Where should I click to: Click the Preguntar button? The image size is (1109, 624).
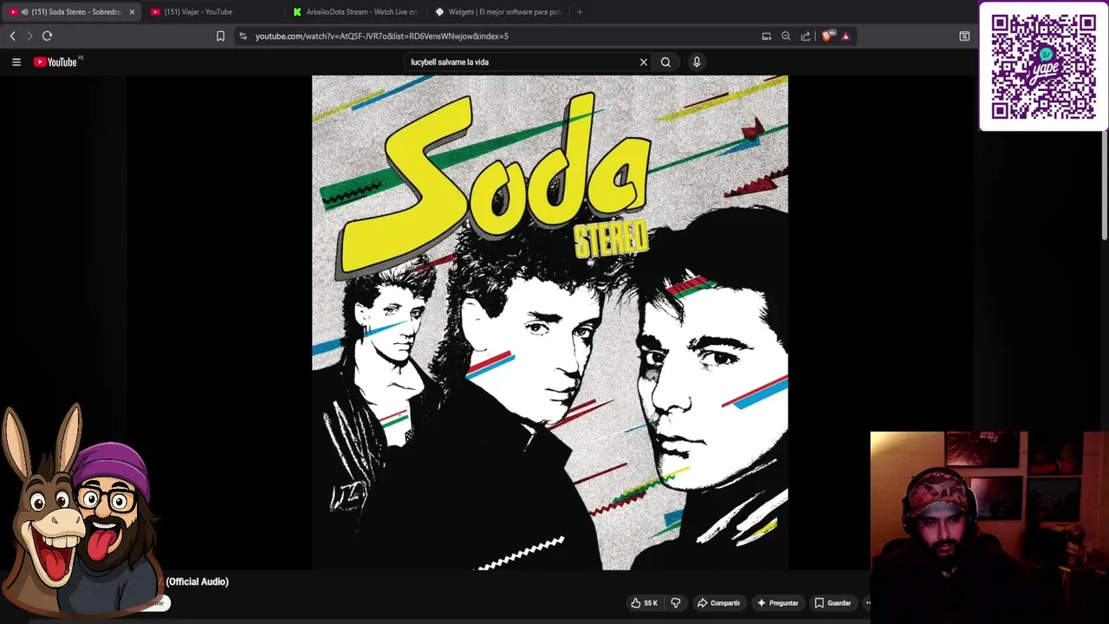coord(777,603)
